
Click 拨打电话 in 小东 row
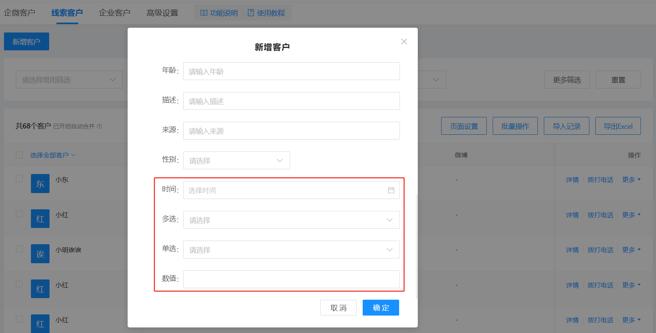tap(601, 180)
